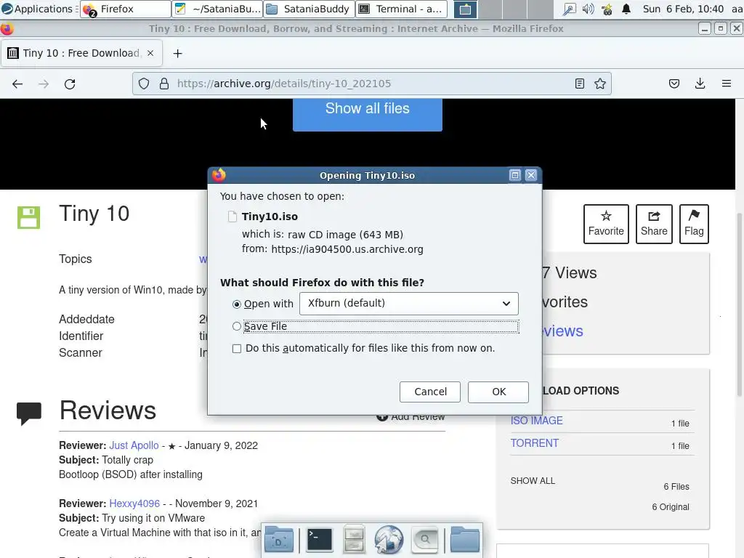The image size is (744, 558).
Task: Click the key magnifier tray icon
Action: click(569, 9)
